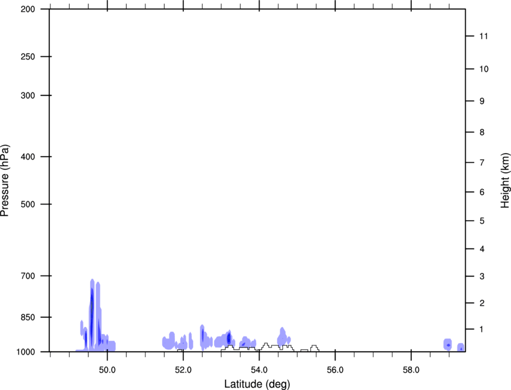Click the 'Height (km)' axis title
511x390 pixels.
pyautogui.click(x=505, y=181)
